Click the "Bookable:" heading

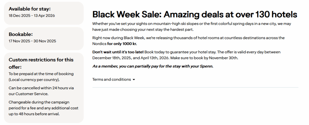coord(21,34)
